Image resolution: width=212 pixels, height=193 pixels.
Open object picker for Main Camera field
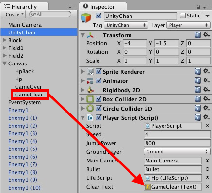(207, 161)
